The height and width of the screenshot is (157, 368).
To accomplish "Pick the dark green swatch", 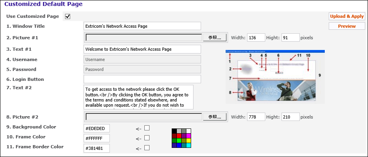I will (x=174, y=140).
